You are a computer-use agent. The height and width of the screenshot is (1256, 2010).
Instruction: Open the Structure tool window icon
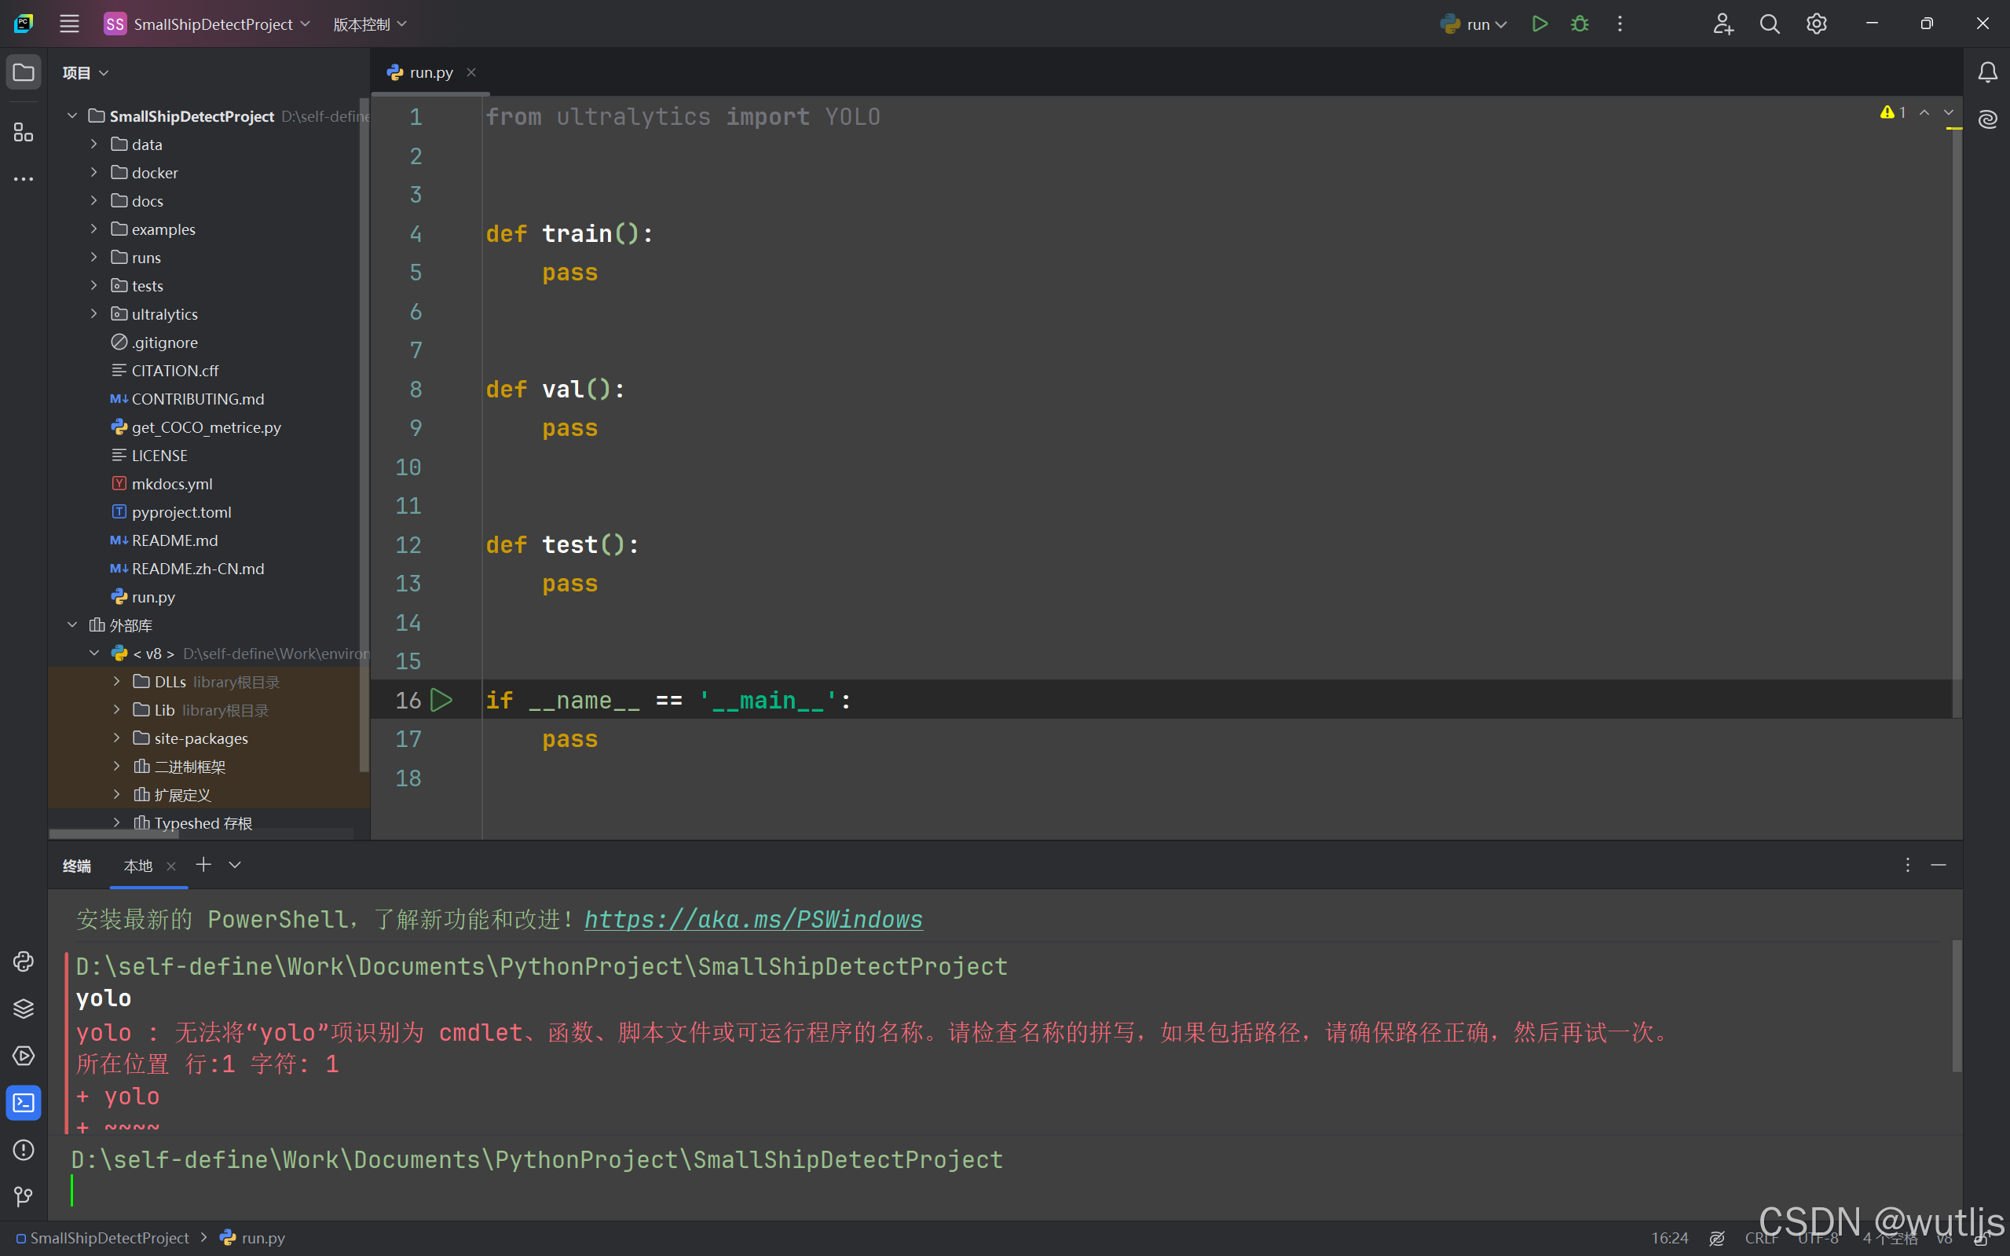click(x=24, y=132)
